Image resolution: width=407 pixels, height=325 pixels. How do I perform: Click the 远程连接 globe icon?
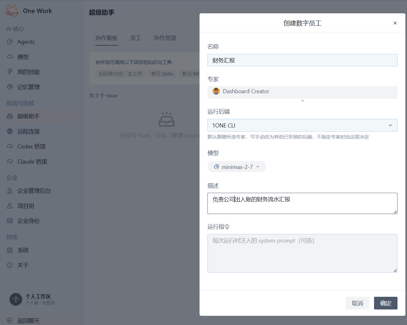coord(10,131)
